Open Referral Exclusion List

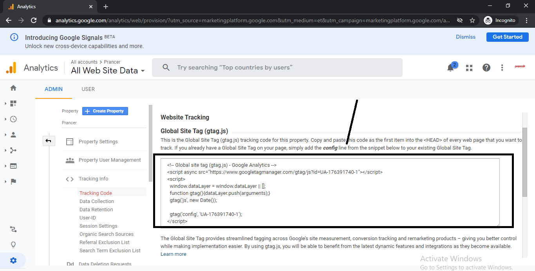pyautogui.click(x=105, y=242)
